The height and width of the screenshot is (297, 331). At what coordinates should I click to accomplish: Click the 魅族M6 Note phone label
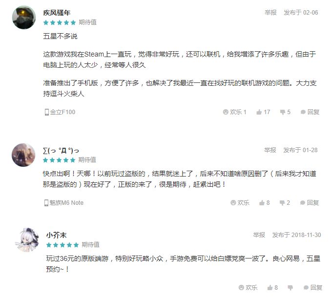[64, 203]
